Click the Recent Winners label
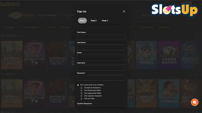Image resolution: width=202 pixels, height=113 pixels. [x=47, y=15]
